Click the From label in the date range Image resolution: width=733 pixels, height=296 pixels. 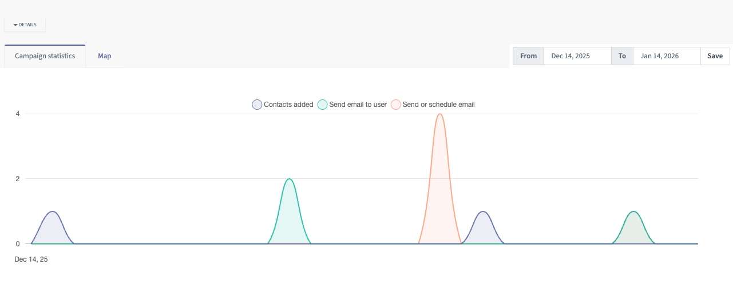tap(528, 56)
